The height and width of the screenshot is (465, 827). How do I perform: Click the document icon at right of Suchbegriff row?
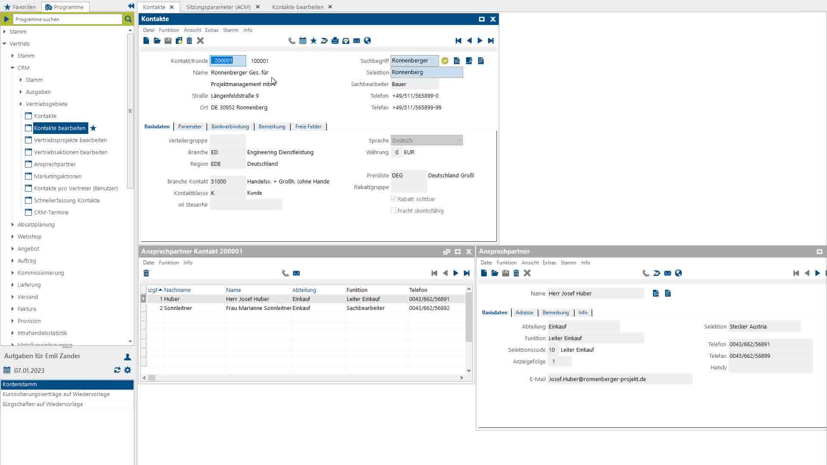click(x=481, y=61)
